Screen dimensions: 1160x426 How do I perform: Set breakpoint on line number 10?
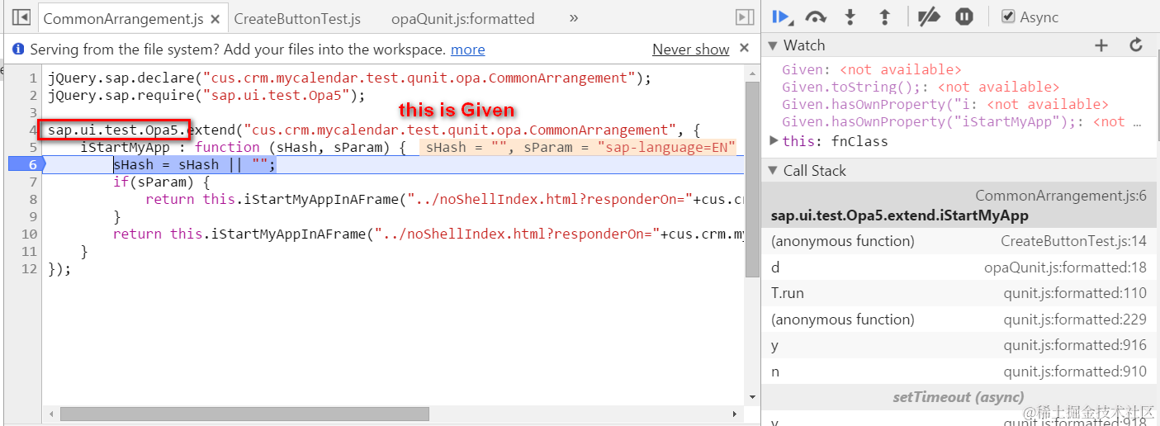click(x=31, y=234)
